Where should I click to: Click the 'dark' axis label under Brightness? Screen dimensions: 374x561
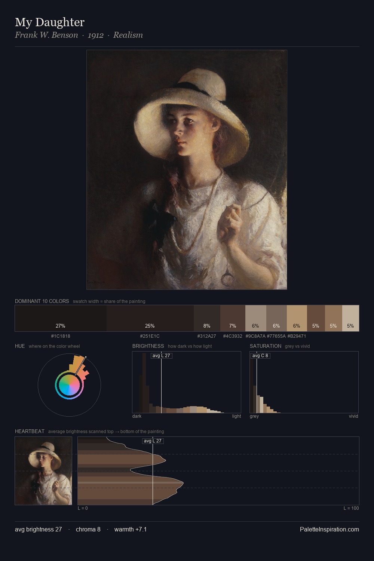[137, 416]
